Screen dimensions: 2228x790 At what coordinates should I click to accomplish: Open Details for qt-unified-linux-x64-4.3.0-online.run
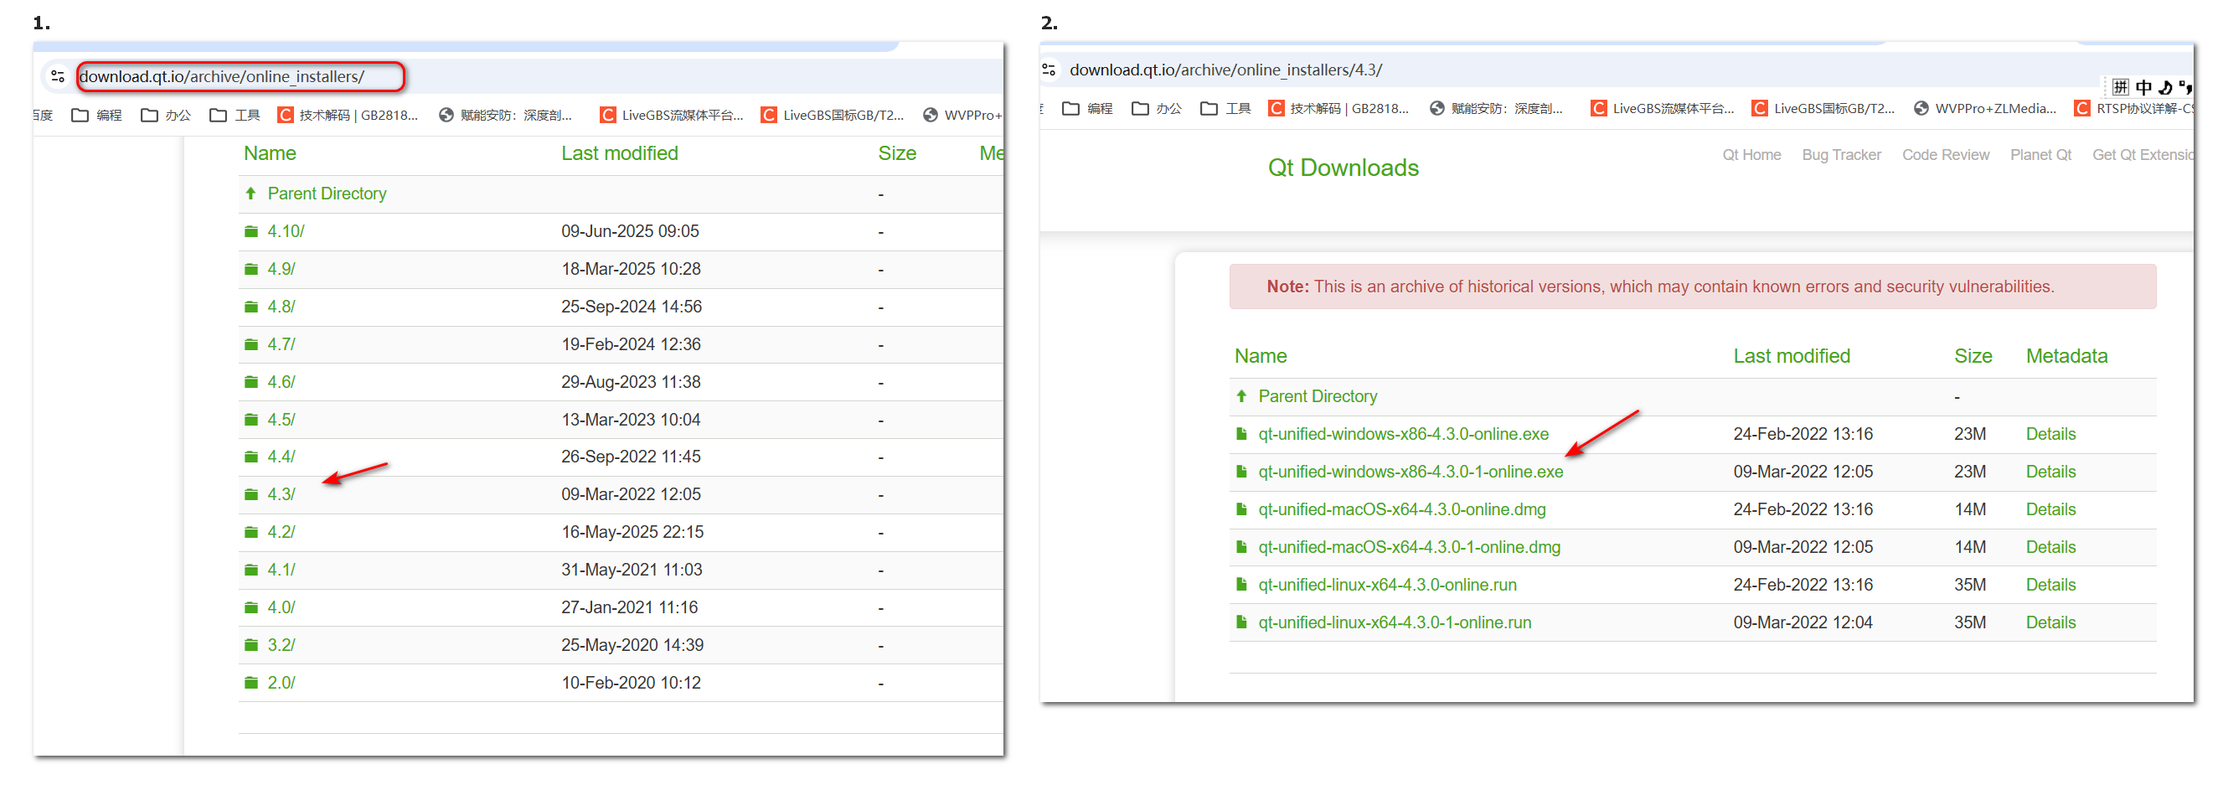click(2050, 584)
